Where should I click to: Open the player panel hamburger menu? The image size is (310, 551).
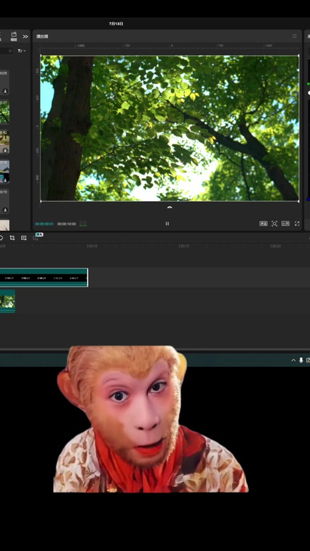coord(294,36)
